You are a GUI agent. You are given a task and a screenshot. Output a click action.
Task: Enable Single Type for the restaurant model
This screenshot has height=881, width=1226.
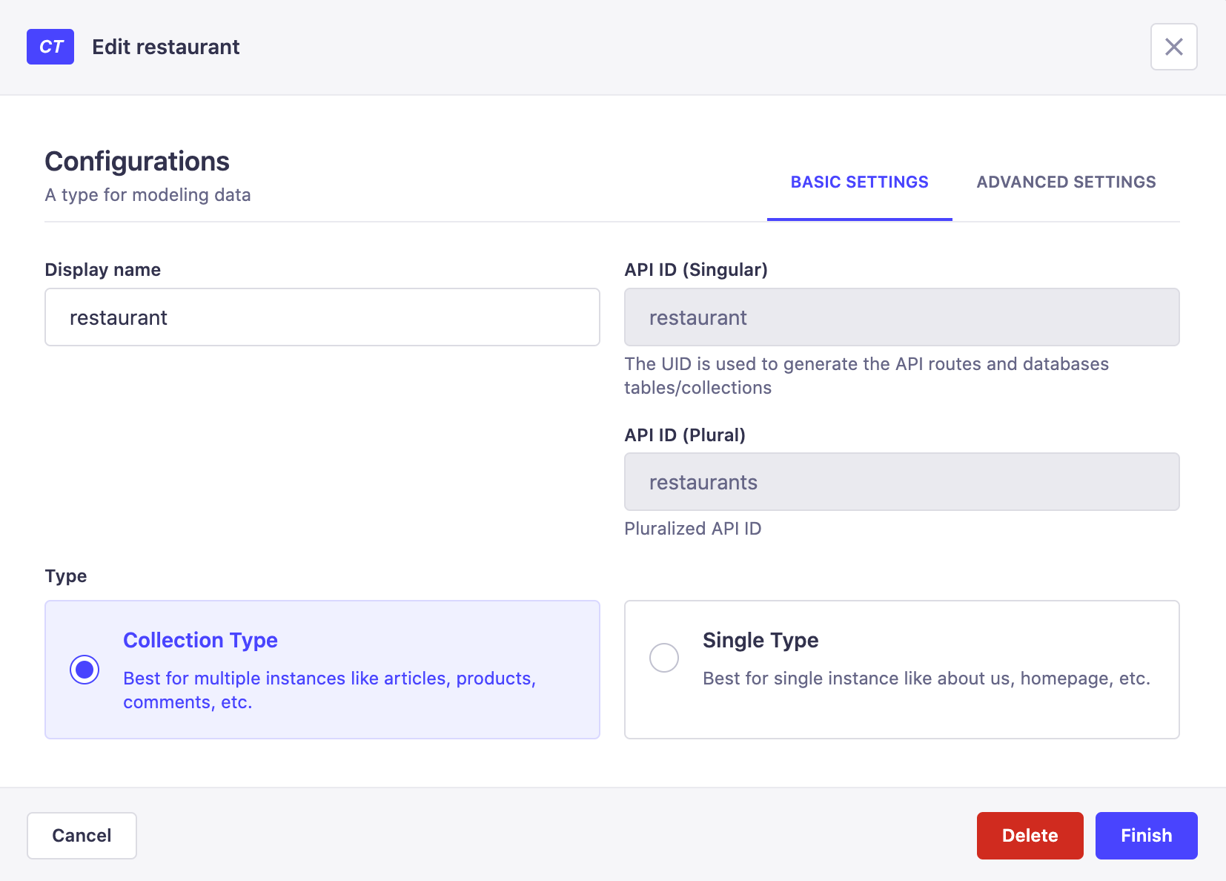coord(663,658)
